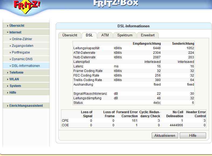Click the Leitungskapazität value 6448
The width and height of the screenshot is (212, 156).
157,48
